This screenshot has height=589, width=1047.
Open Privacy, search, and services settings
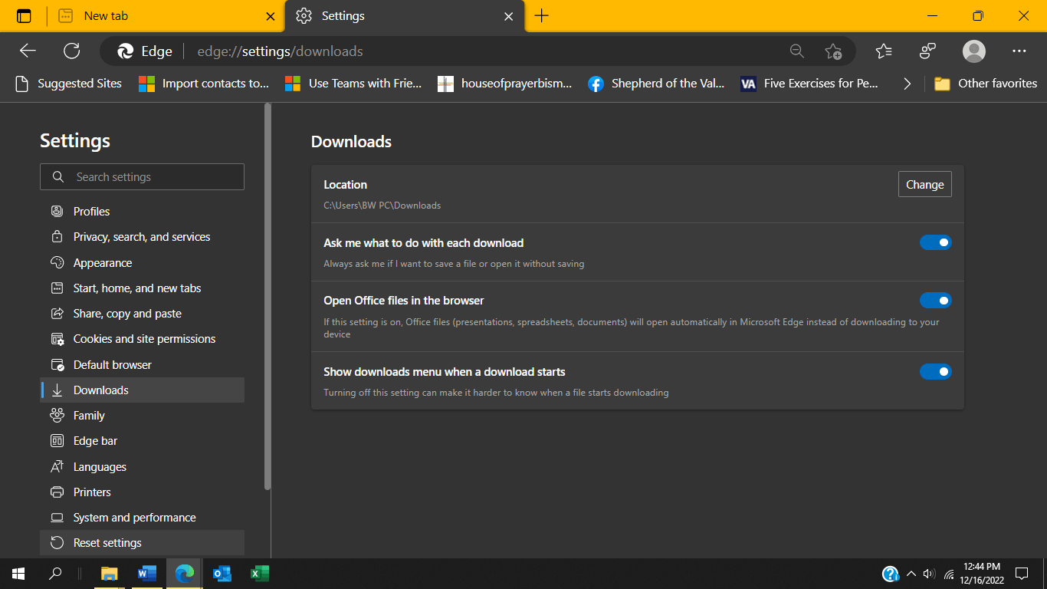pos(142,237)
